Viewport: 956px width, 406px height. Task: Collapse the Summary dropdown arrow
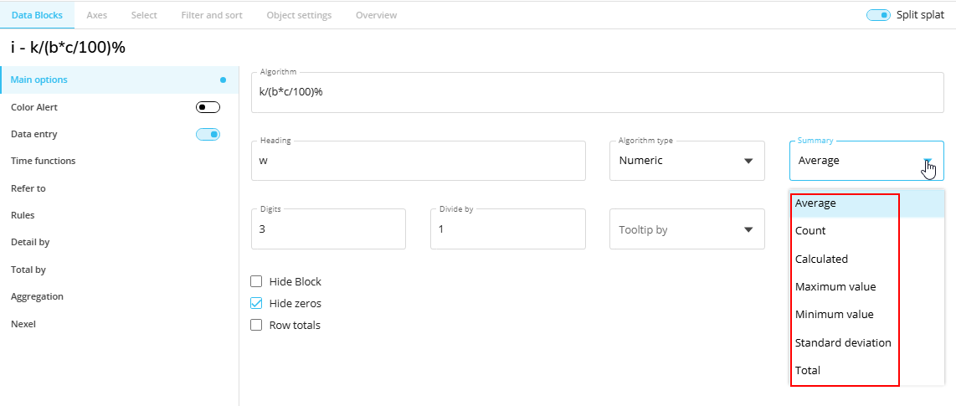click(928, 161)
